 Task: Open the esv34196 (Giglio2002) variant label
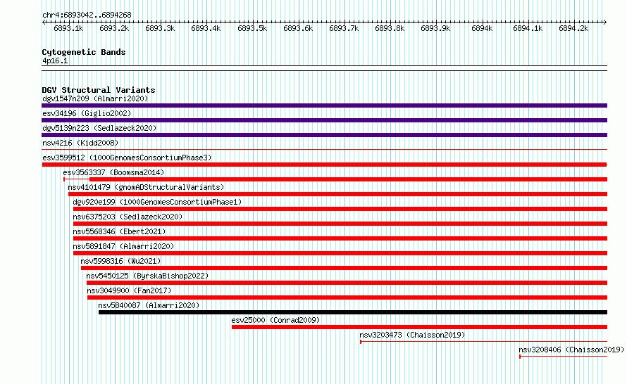(87, 113)
